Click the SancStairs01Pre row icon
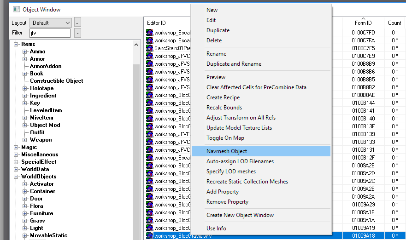This screenshot has width=406, height=240. [150, 48]
